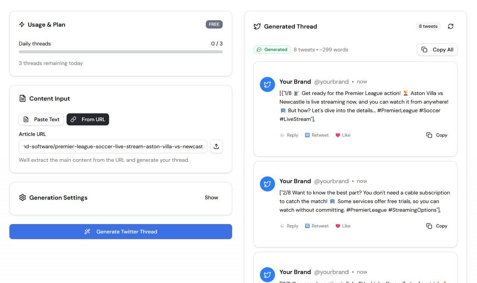
Task: Show the Generation Settings panel
Action: click(x=211, y=197)
